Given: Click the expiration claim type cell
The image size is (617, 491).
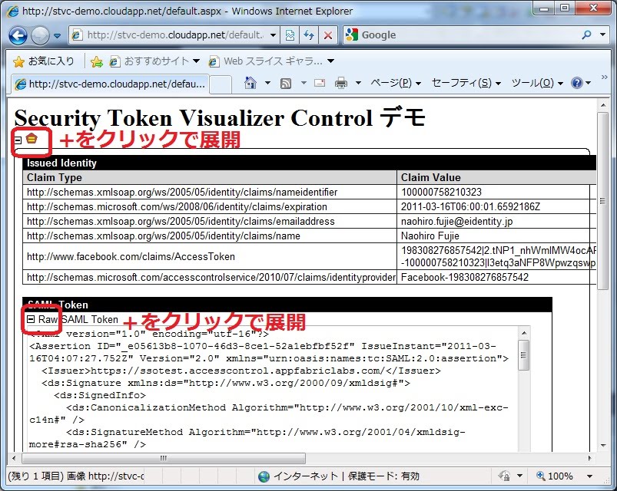Looking at the screenshot, I should coord(210,206).
